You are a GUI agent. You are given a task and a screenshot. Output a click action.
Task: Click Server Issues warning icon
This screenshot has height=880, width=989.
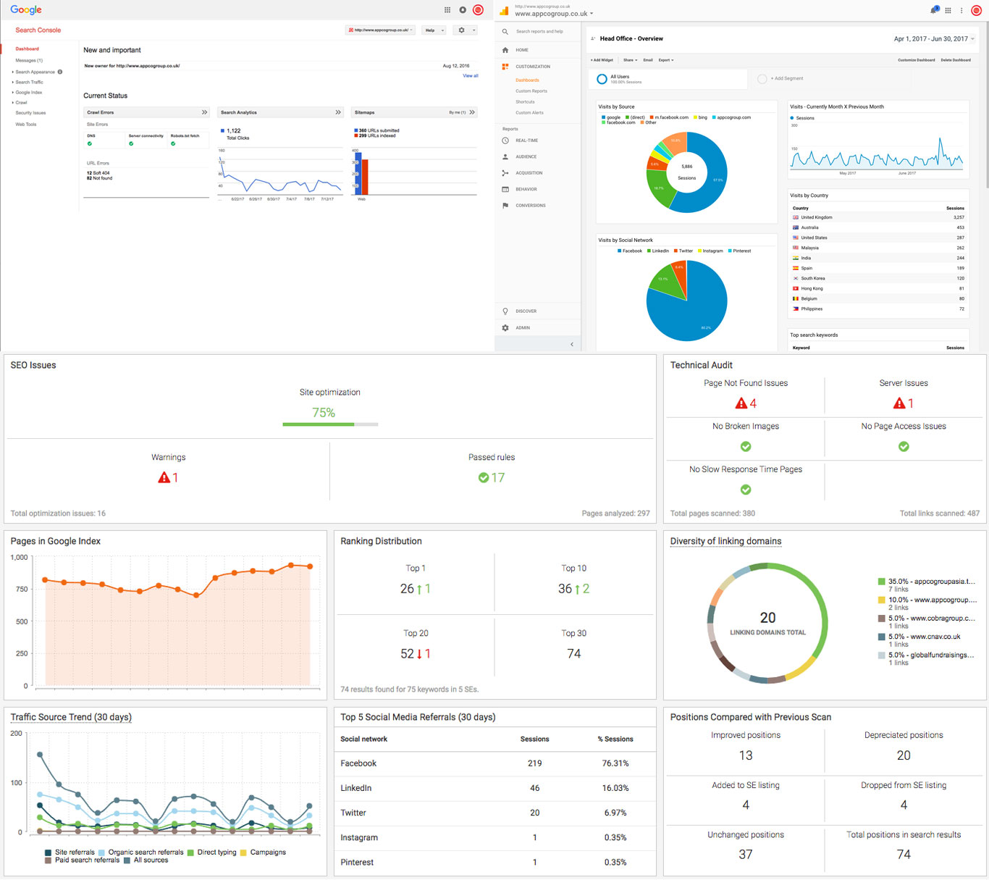[899, 403]
